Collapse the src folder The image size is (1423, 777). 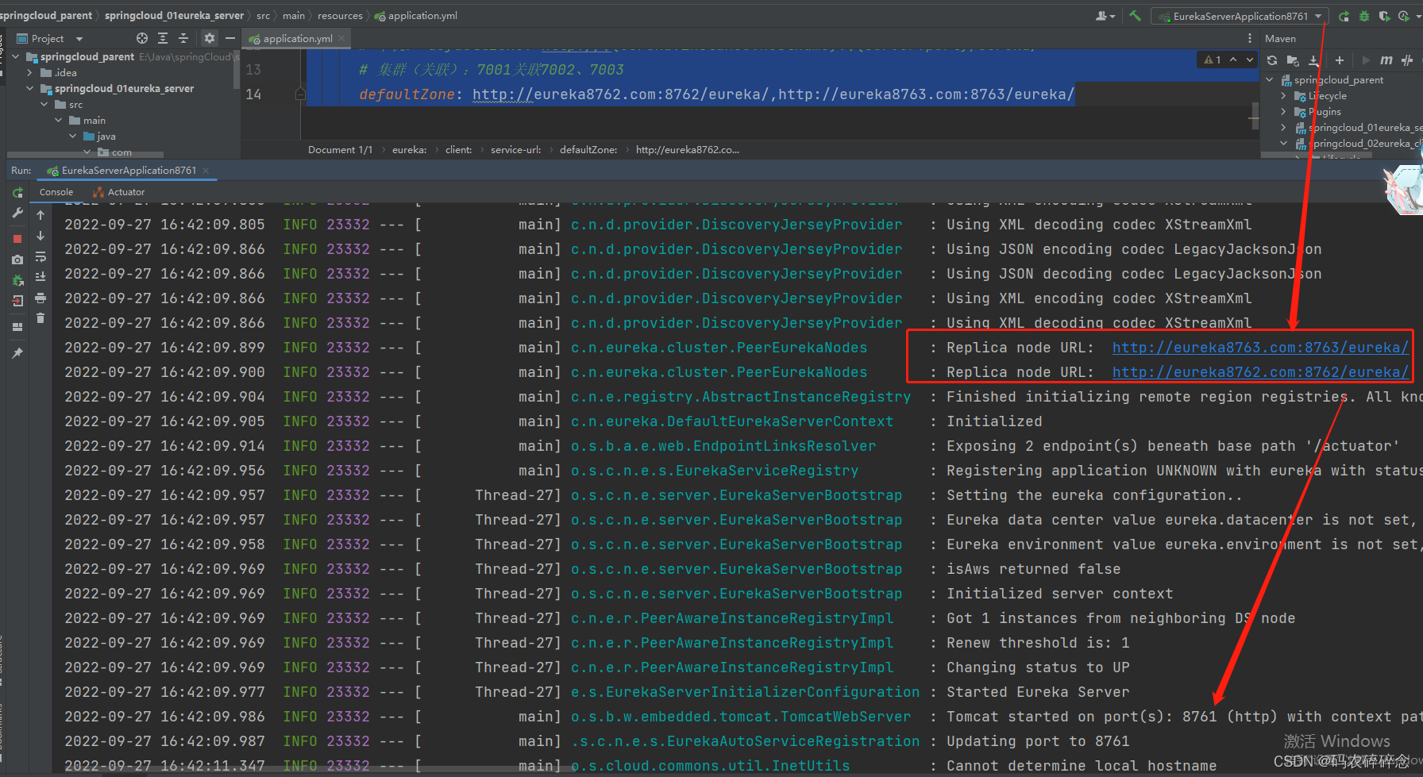[44, 105]
